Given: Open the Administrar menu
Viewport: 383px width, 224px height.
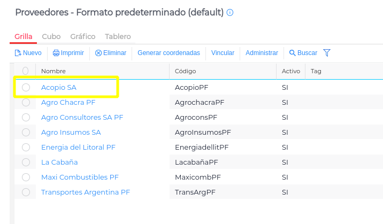Looking at the screenshot, I should click(x=262, y=53).
